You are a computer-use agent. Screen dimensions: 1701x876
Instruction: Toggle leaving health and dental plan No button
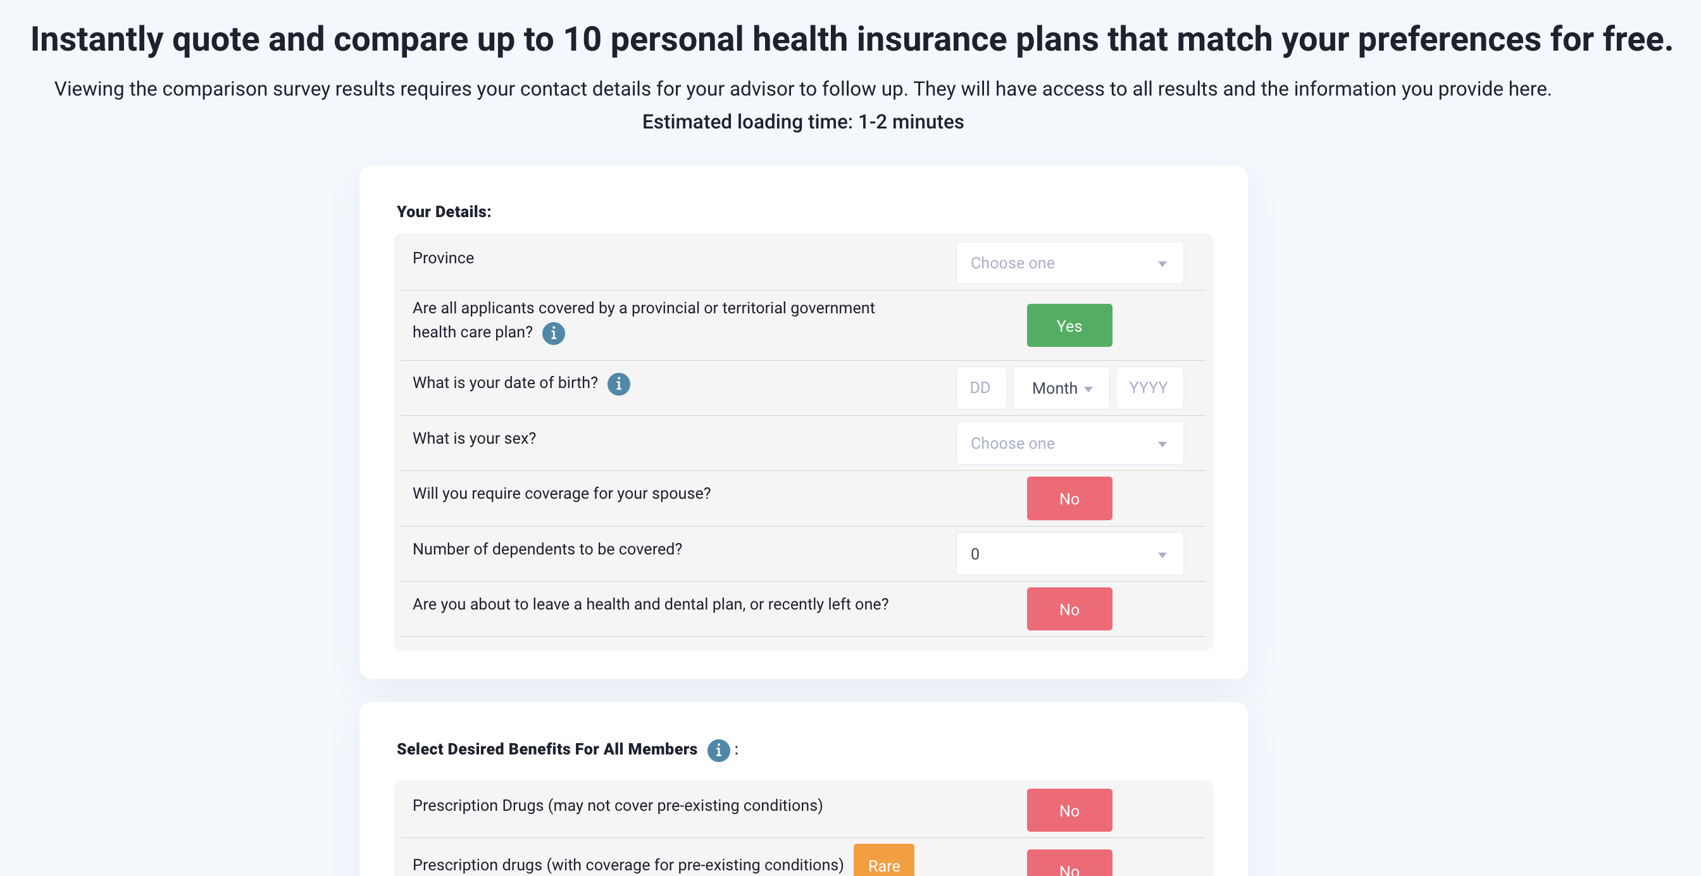1068,609
